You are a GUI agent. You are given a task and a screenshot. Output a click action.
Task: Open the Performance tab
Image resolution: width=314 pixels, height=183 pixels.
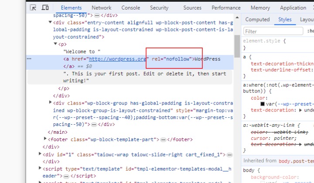pos(226,8)
